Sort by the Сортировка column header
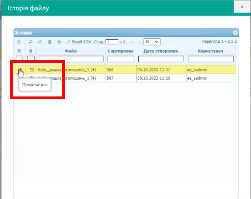This screenshot has height=199, width=251. (x=120, y=51)
